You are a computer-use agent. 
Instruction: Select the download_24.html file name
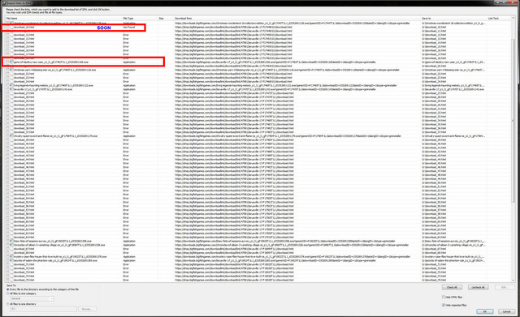point(24,81)
